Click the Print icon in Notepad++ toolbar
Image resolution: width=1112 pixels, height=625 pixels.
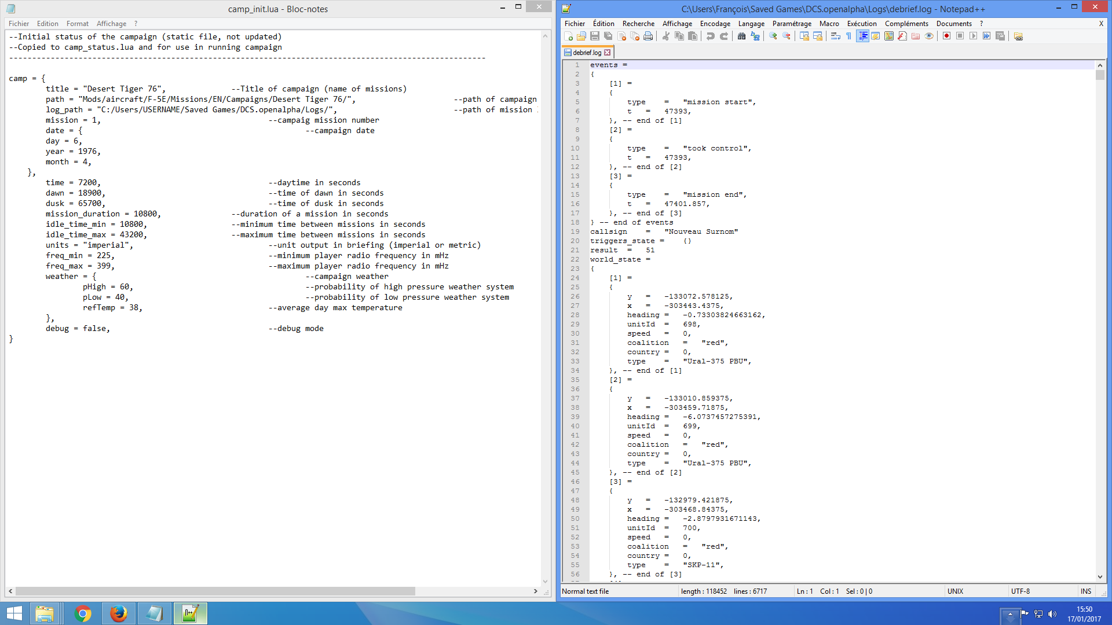[x=648, y=36]
